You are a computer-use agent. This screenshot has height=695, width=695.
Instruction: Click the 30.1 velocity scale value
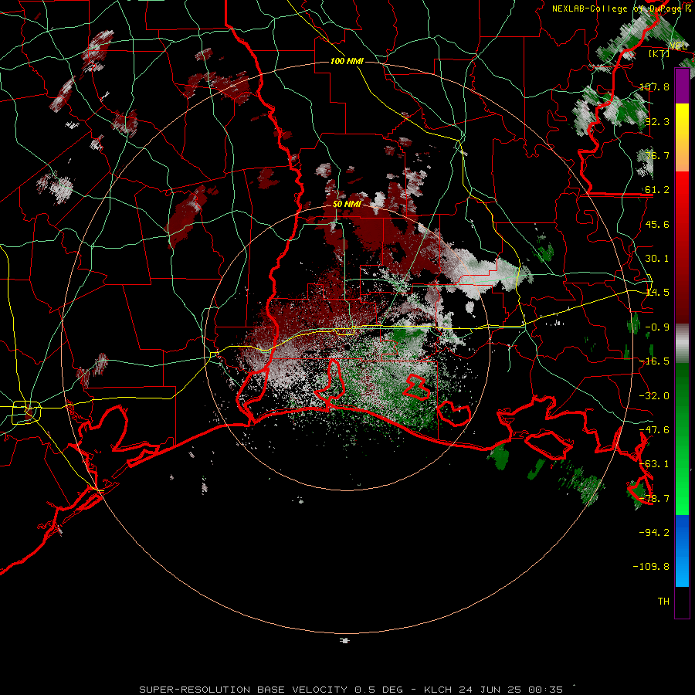657,258
